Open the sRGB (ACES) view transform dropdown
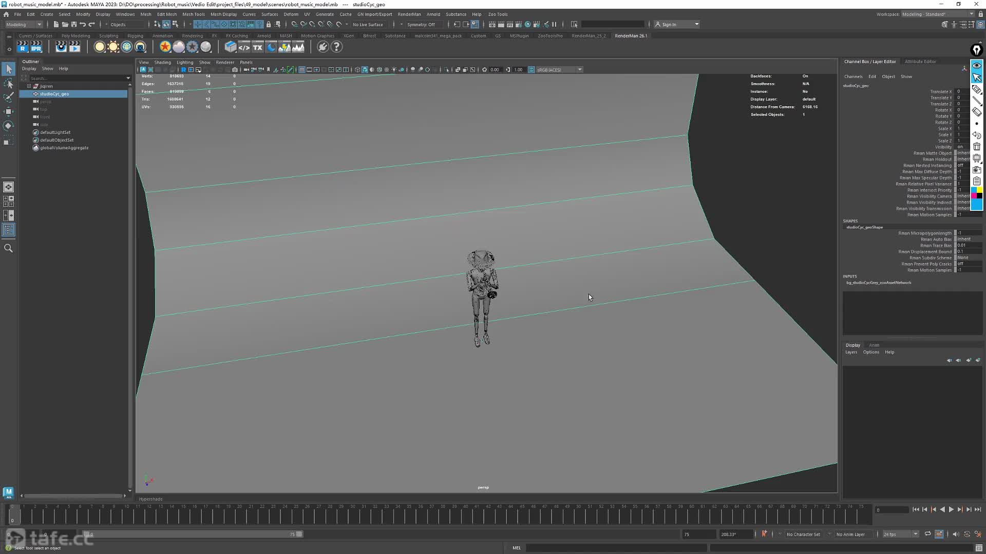This screenshot has height=554, width=986. 559,70
